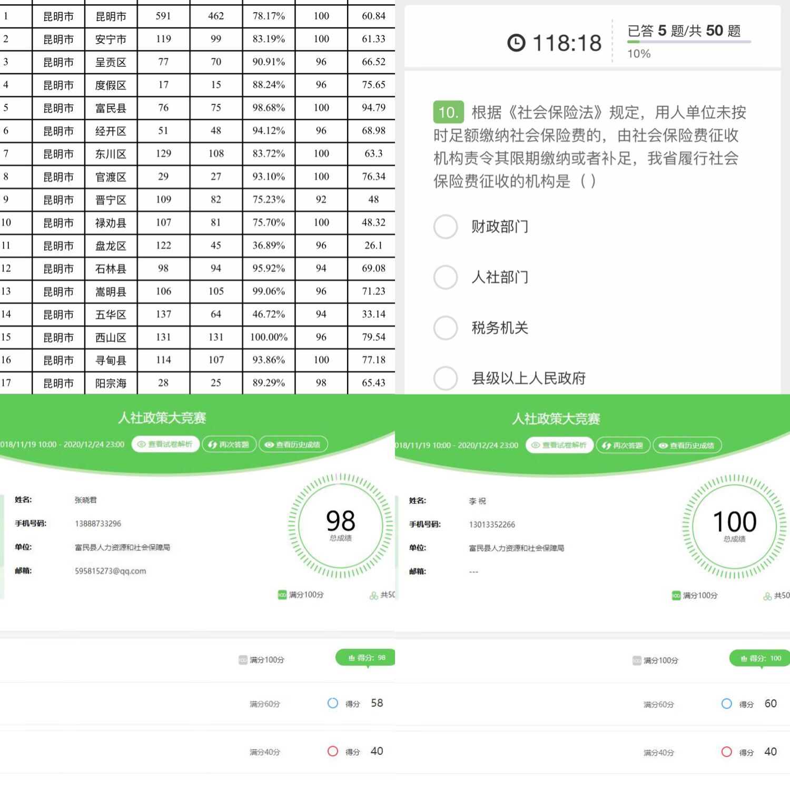Open 查看历史成绩 in 李祝's result panel
The image size is (790, 789).
(x=687, y=446)
